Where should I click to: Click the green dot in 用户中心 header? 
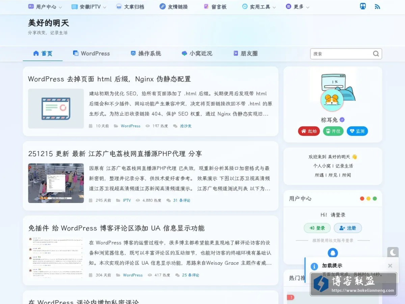(x=375, y=199)
